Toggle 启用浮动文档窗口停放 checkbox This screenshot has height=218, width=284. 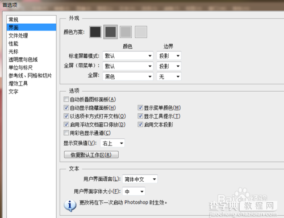(66, 125)
